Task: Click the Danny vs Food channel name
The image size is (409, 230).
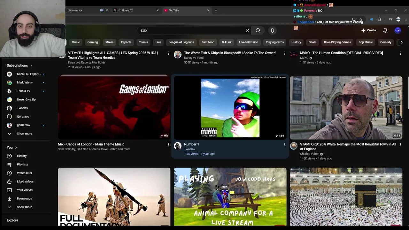Action: 194,58
